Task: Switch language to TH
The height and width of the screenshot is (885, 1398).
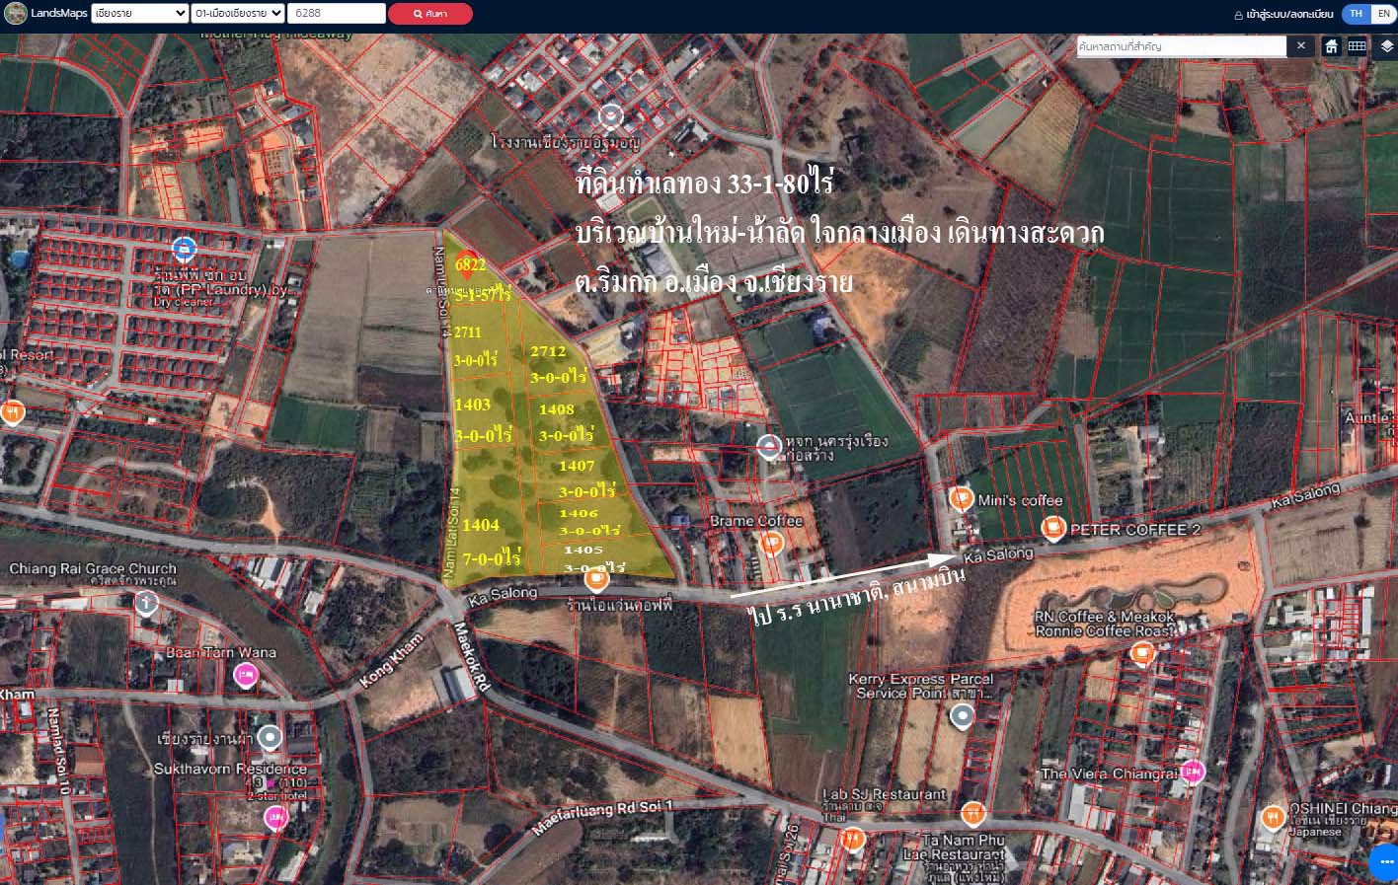Action: coord(1356,14)
